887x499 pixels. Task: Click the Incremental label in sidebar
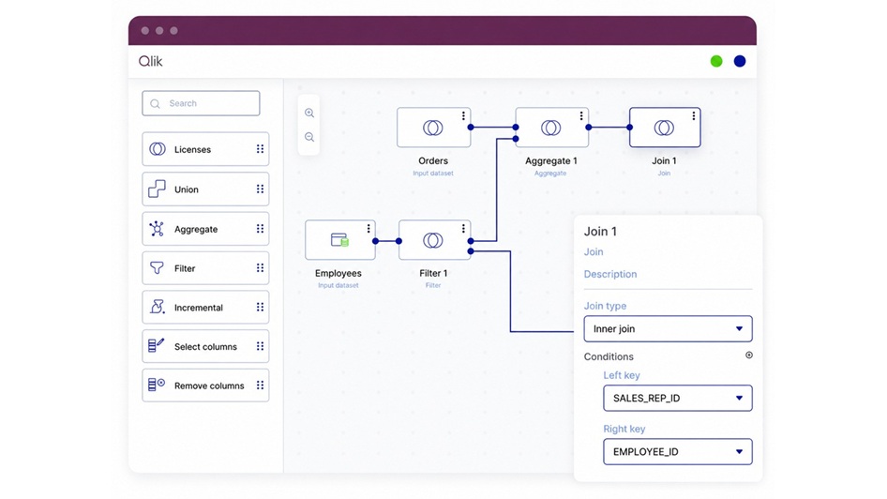click(x=199, y=308)
